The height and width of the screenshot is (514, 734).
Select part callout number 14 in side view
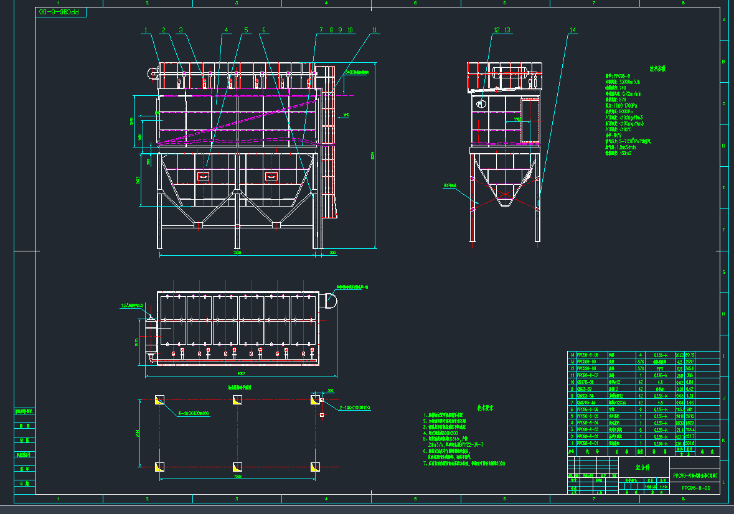573,30
